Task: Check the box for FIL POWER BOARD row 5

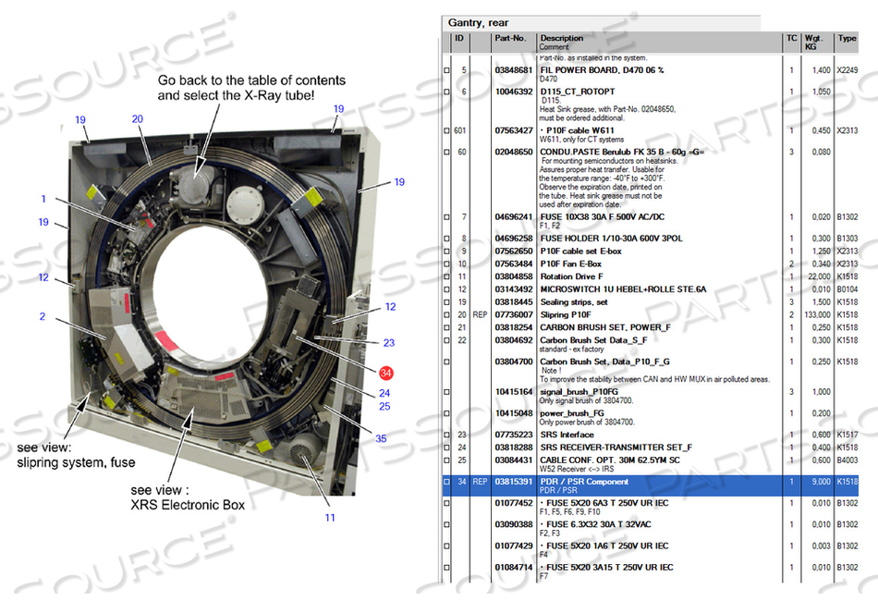Action: (x=447, y=68)
